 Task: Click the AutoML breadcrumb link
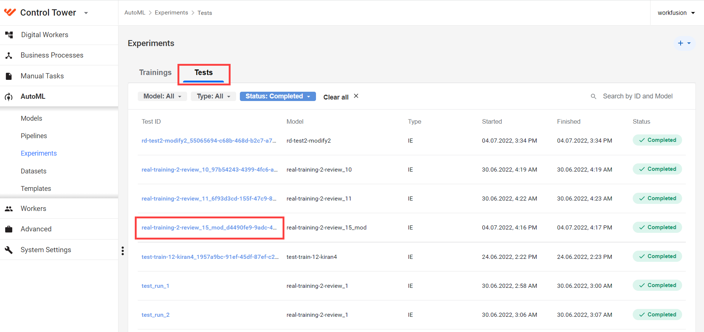(x=135, y=13)
